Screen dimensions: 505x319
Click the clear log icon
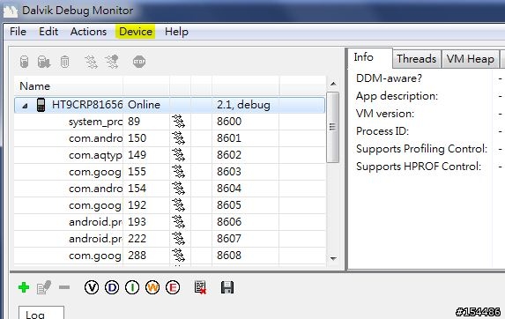[x=200, y=287]
